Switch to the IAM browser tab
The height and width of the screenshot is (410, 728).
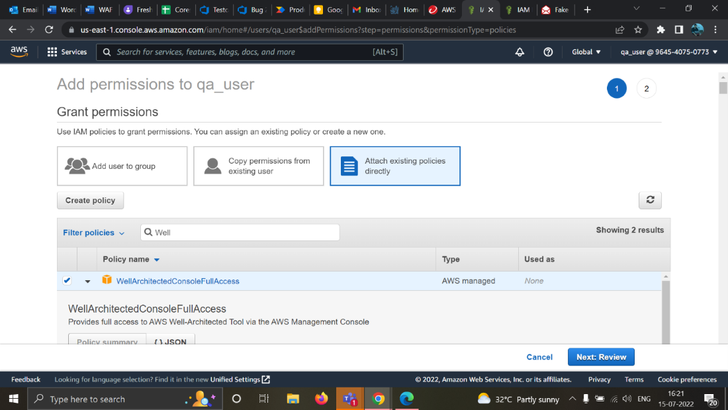pyautogui.click(x=518, y=10)
